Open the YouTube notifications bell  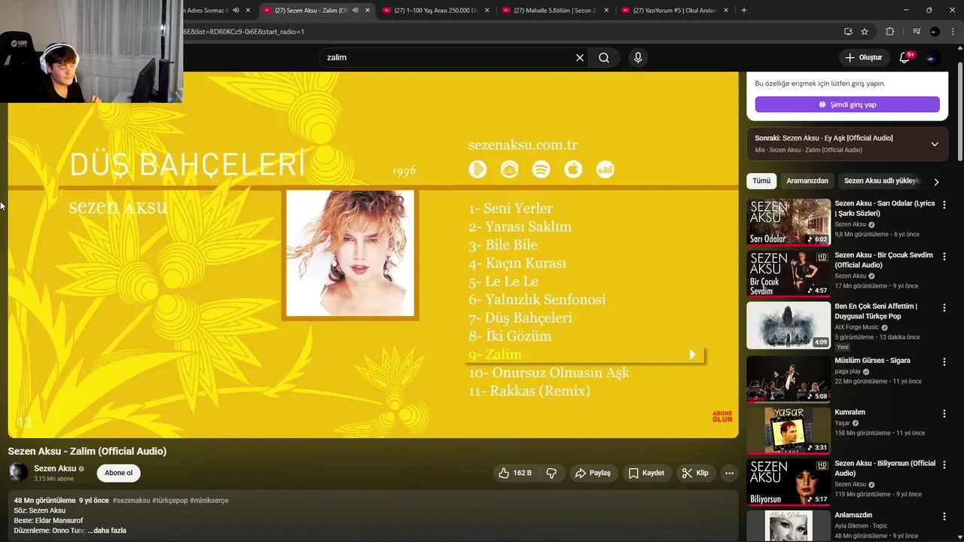click(906, 58)
